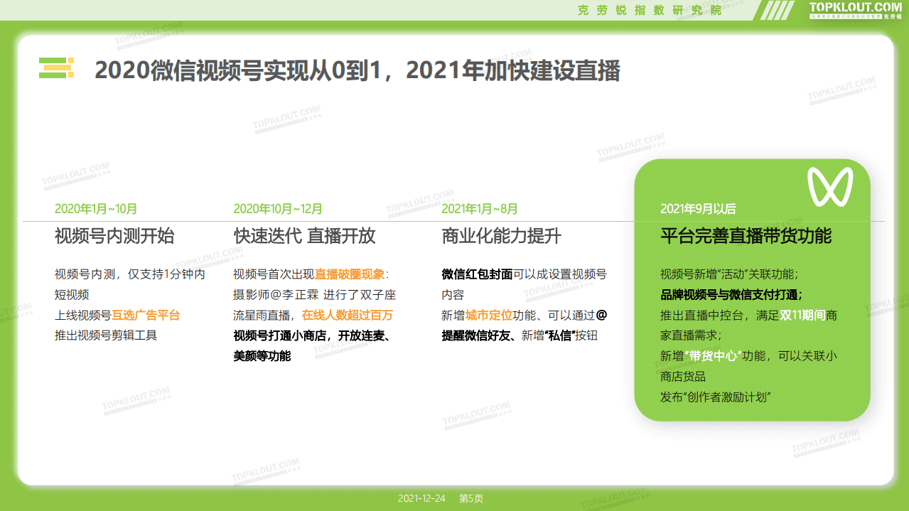Click the diagonal slashes decoration in the top bar
The height and width of the screenshot is (511, 909).
[778, 9]
